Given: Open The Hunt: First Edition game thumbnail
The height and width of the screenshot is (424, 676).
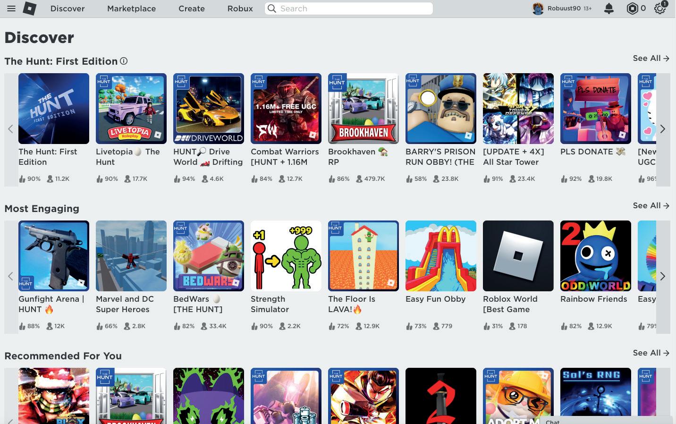Looking at the screenshot, I should tap(54, 109).
